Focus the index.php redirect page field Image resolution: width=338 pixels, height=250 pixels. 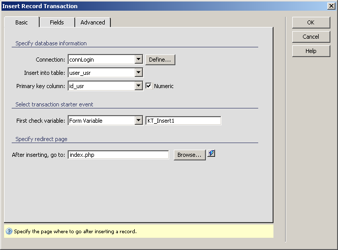pyautogui.click(x=118, y=155)
